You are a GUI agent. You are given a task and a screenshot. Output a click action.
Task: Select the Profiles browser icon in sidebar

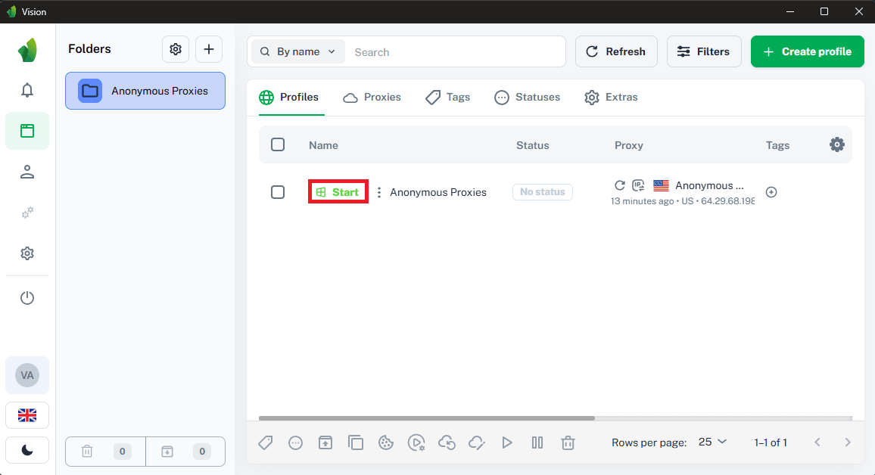pos(27,131)
